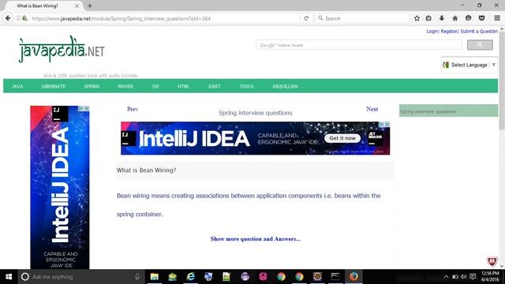Screen dimensions: 505x284
Task: Show hidden system tray icons chevron
Action: [x=446, y=277]
